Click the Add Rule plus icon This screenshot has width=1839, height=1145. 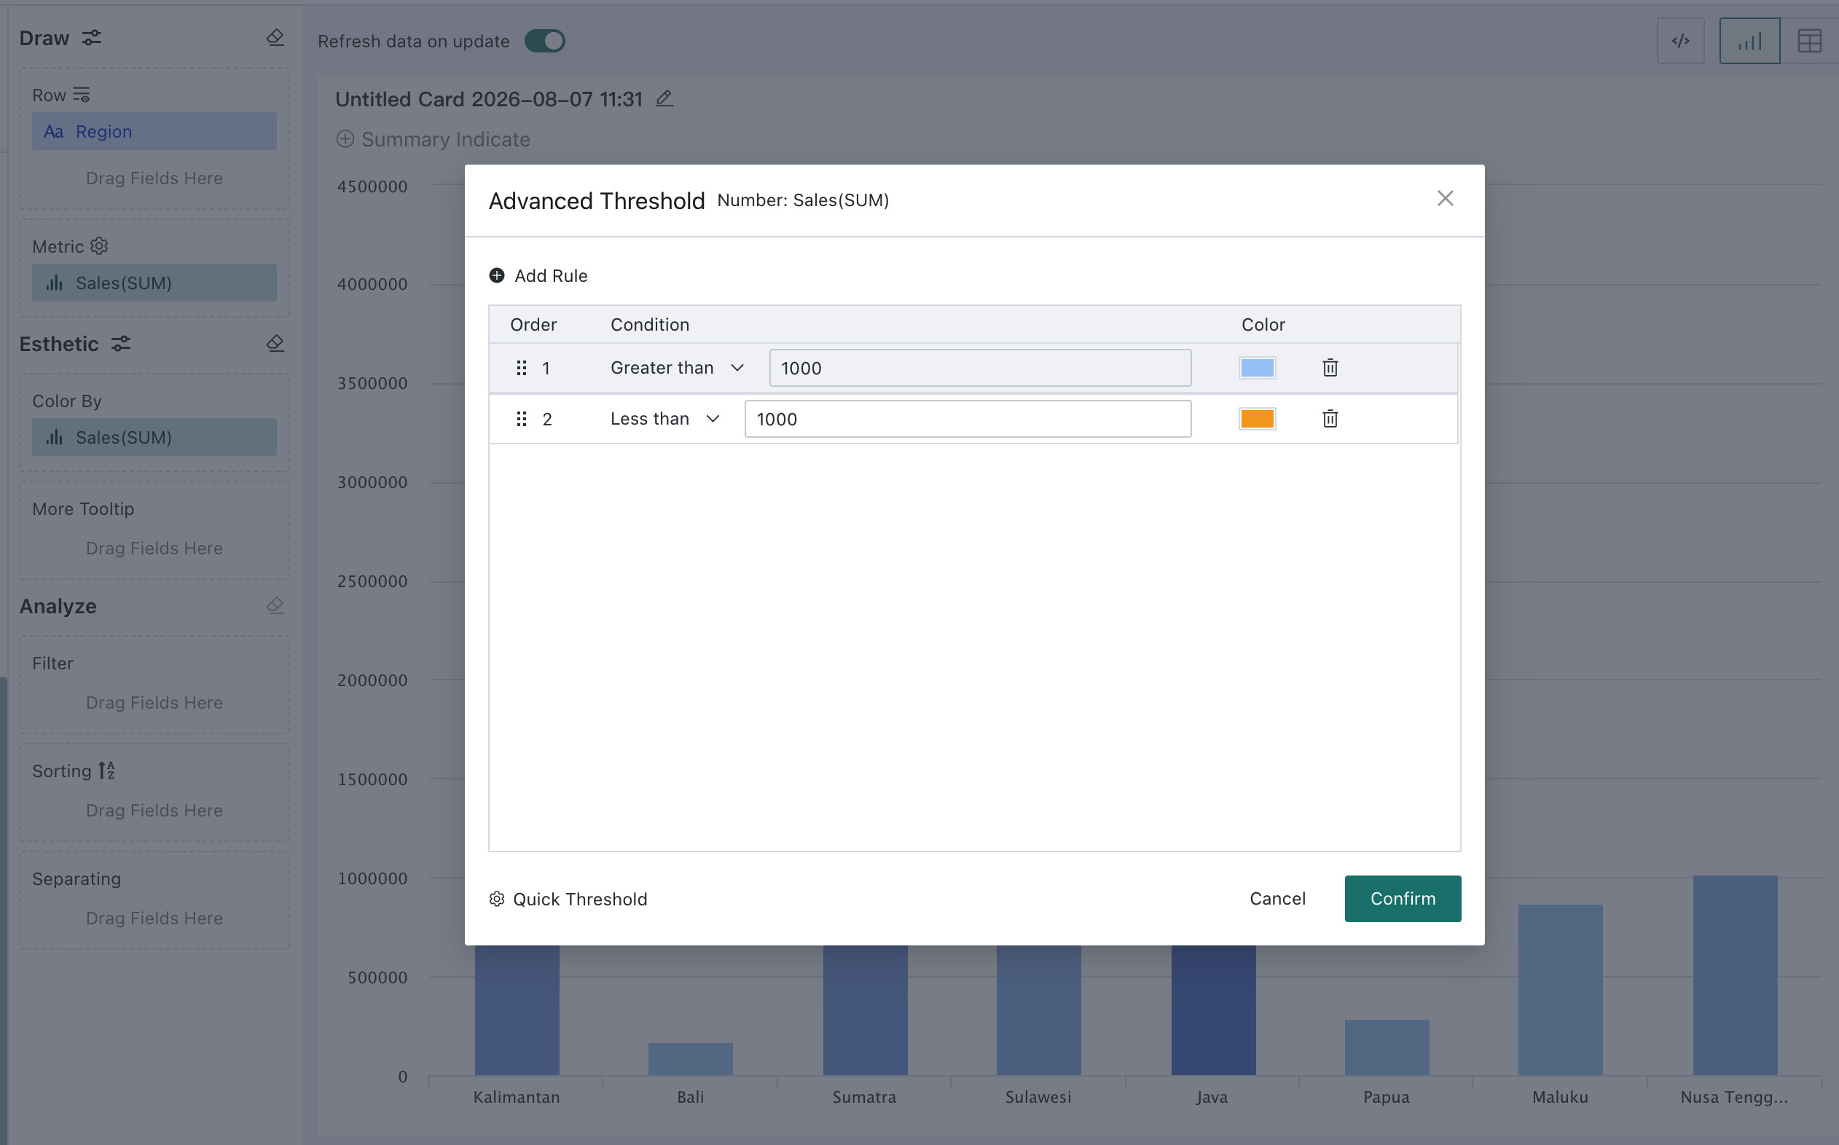point(497,275)
